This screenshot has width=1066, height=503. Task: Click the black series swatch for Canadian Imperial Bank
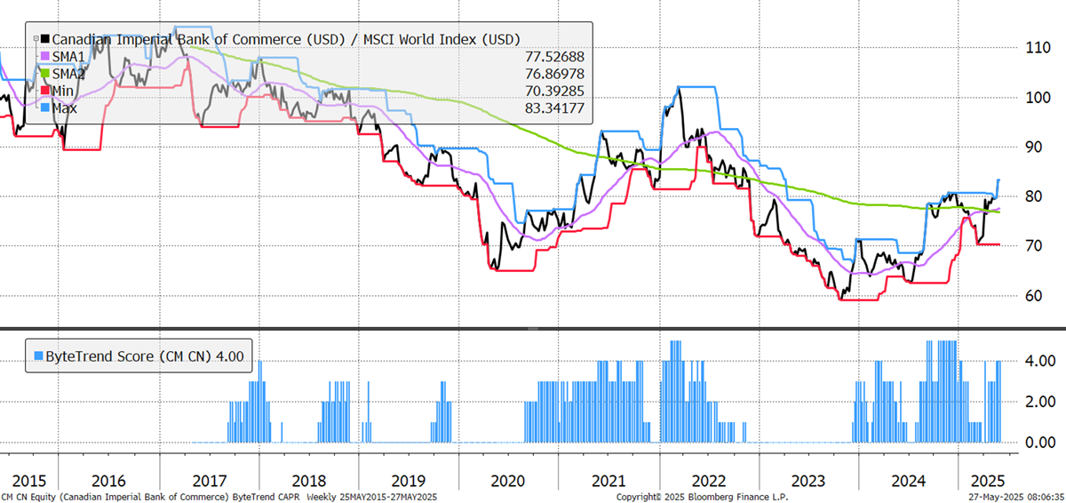(44, 39)
